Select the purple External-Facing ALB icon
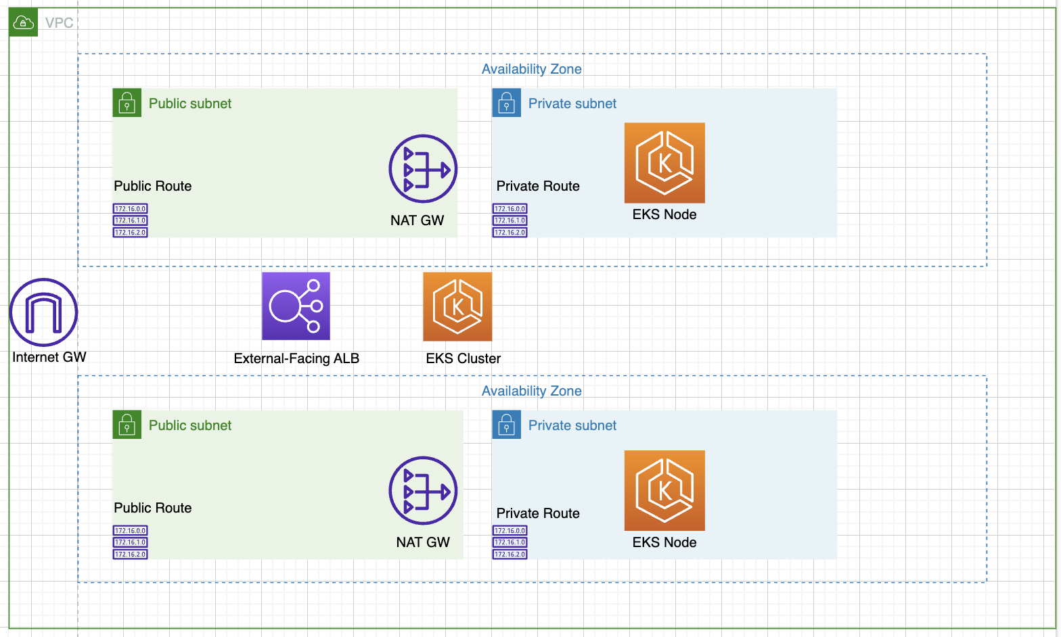The image size is (1061, 637). click(x=296, y=306)
